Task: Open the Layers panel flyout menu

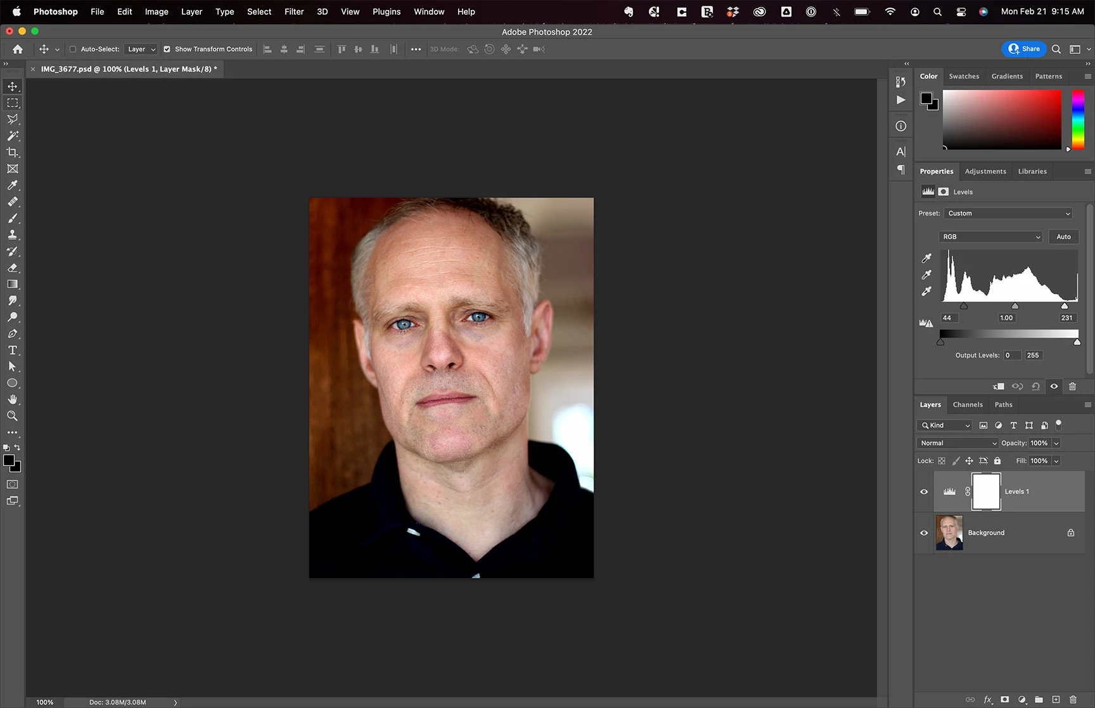Action: tap(1087, 404)
